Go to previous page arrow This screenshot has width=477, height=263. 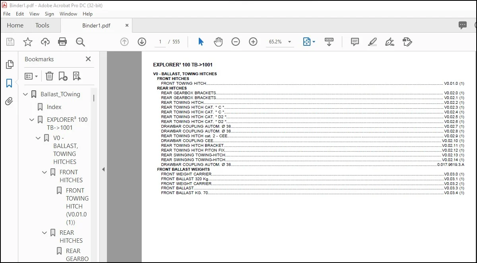point(124,42)
